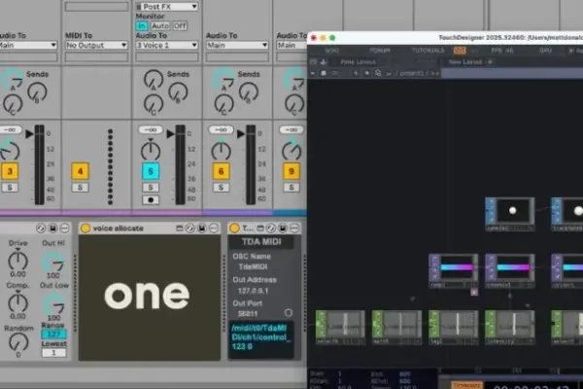
Task: Arm track 5 for recording
Action: point(151,200)
